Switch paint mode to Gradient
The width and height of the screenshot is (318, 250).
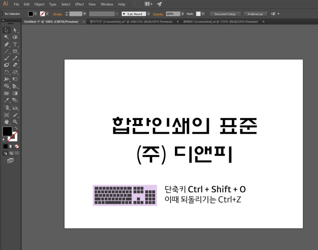(x=11, y=146)
